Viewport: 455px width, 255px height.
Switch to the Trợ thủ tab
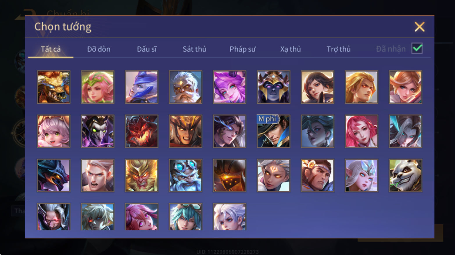click(338, 49)
